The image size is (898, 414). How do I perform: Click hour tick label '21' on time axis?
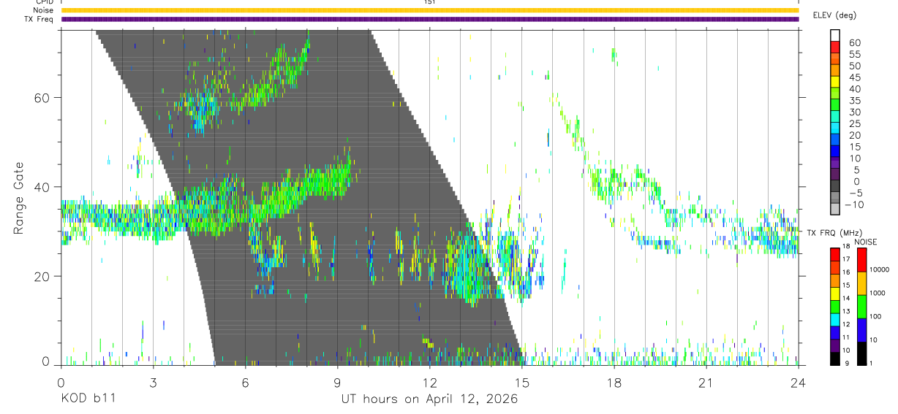[x=706, y=383]
